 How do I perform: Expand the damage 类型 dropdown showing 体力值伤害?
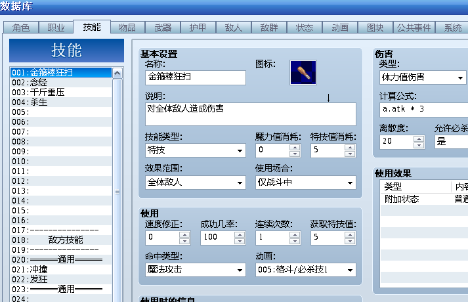[x=423, y=77]
